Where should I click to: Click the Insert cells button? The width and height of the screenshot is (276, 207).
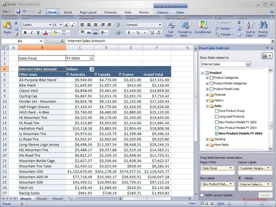coord(223,23)
